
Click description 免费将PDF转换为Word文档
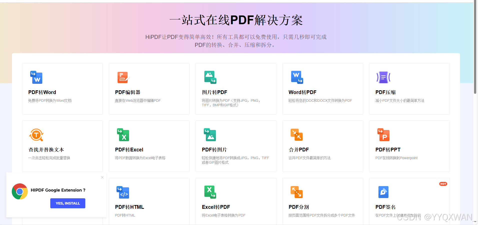click(50, 101)
